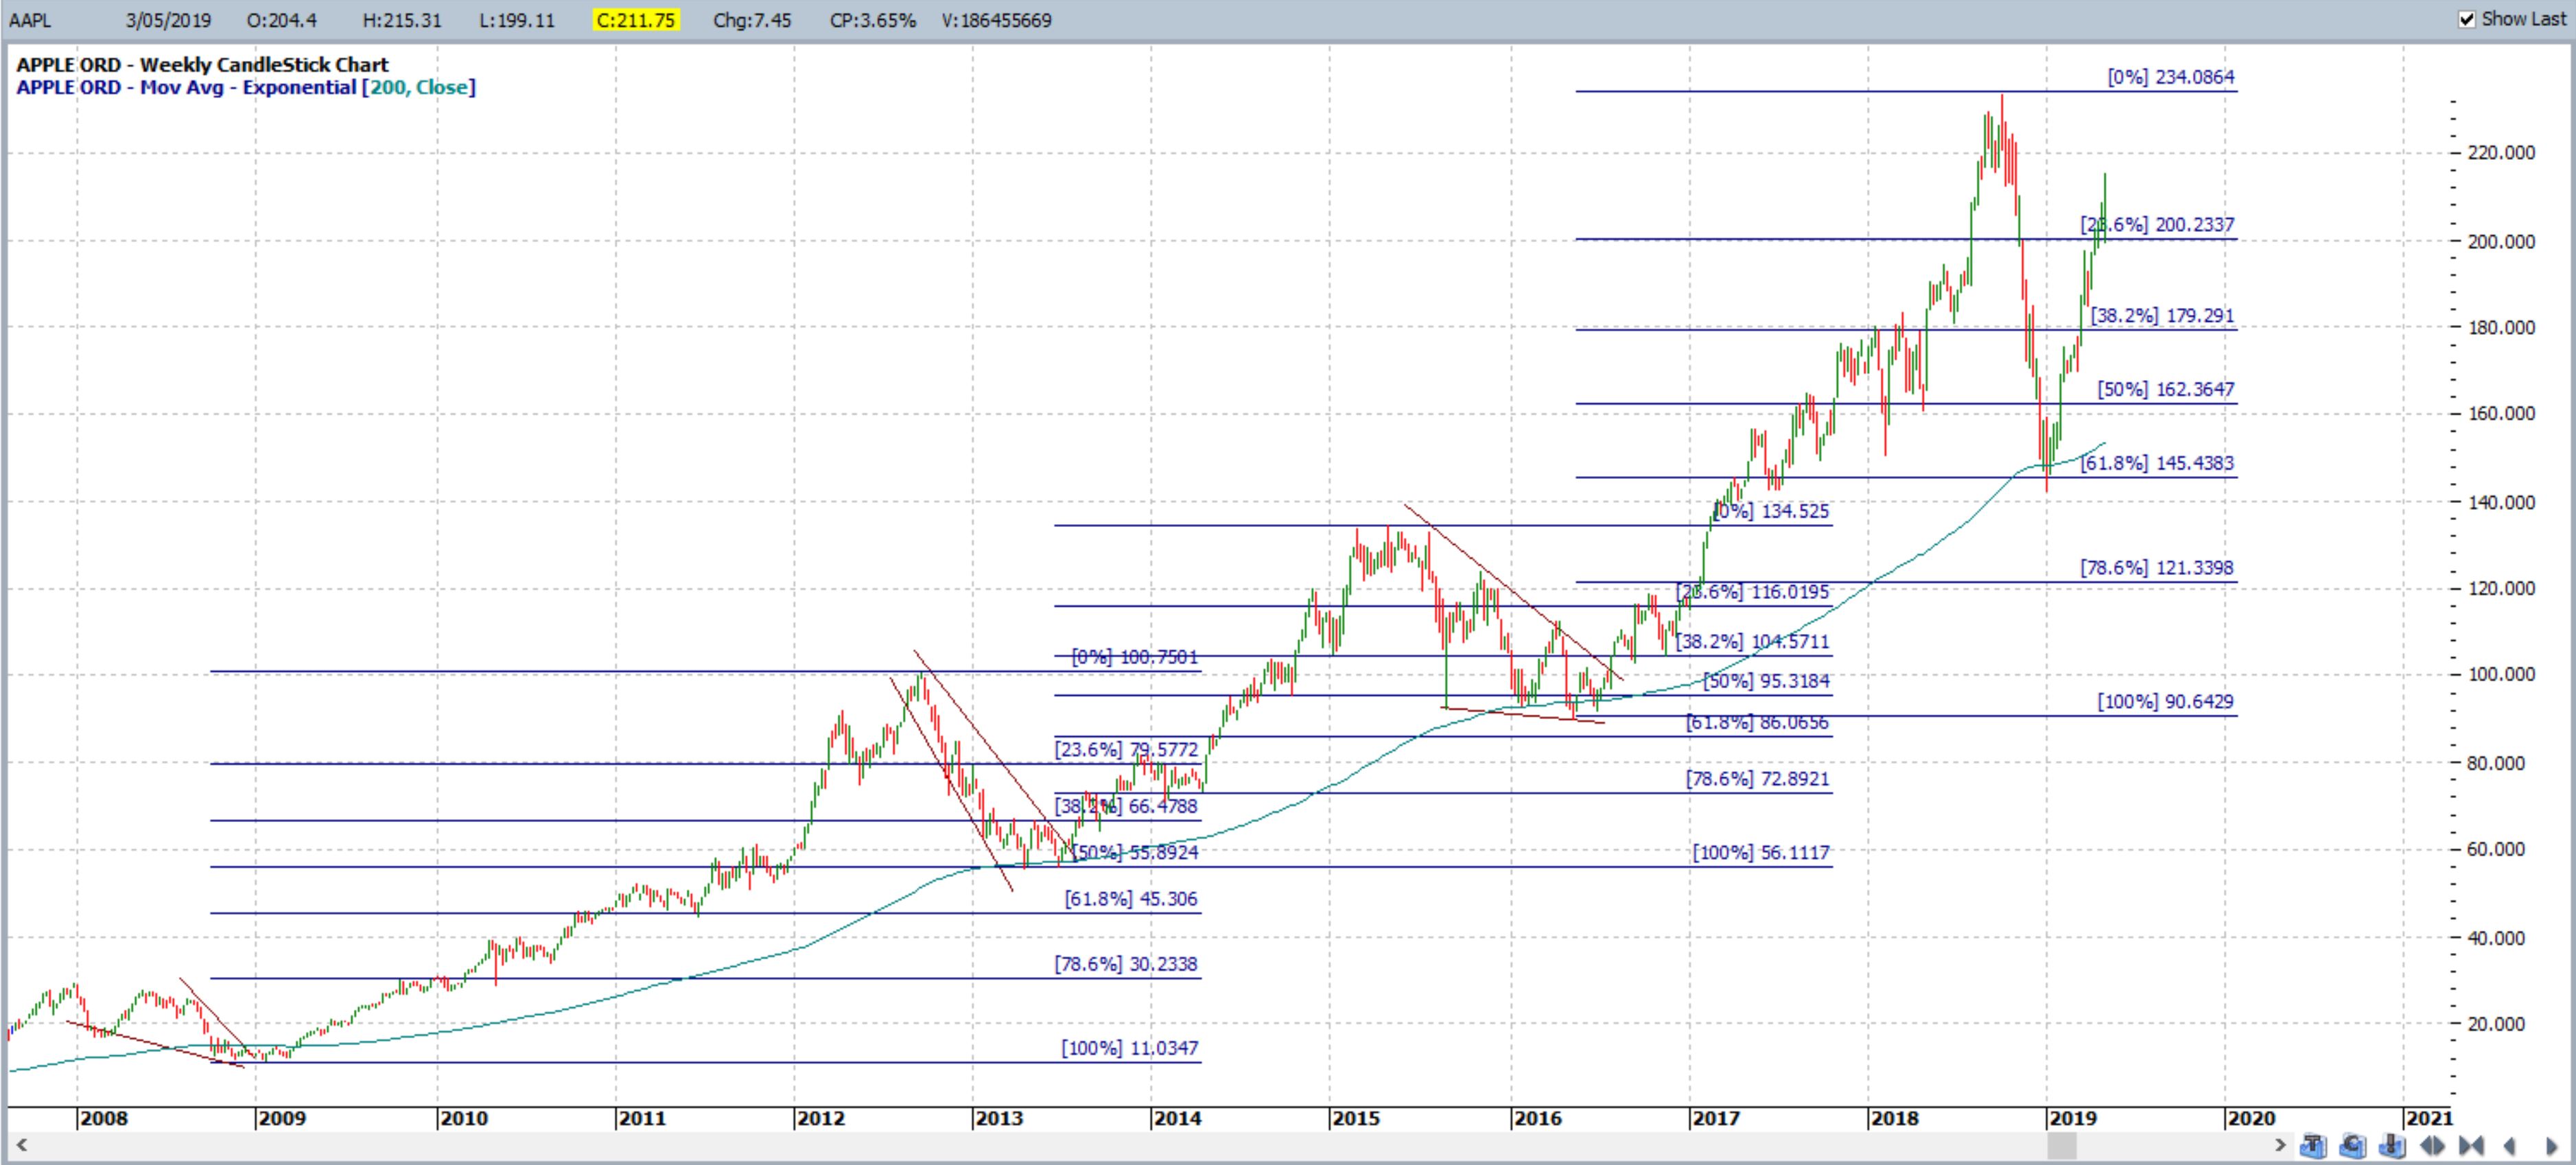Screen dimensions: 2576x1165
Task: Select the [100%] 56.1117 Fibonacci label
Action: 1761,853
